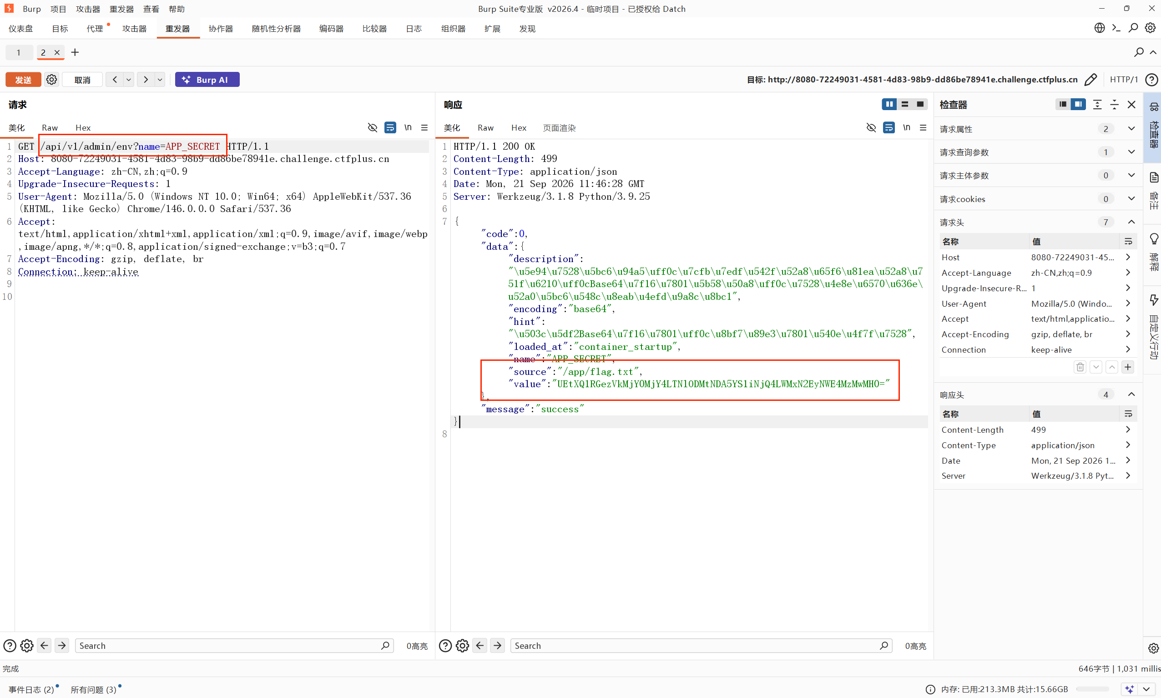This screenshot has width=1161, height=698.
Task: Open the global search magnifier icon
Action: (x=1133, y=28)
